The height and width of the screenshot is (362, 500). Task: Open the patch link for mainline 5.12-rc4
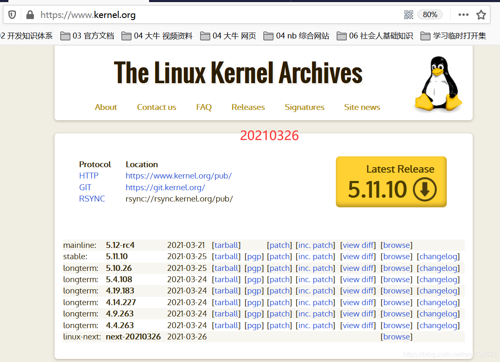click(279, 245)
